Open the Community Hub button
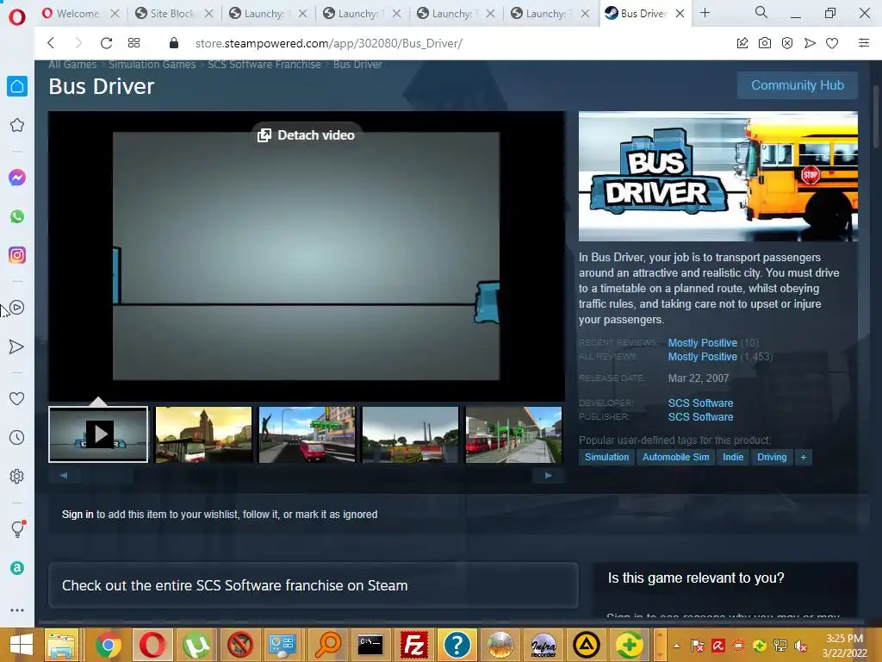 tap(797, 85)
